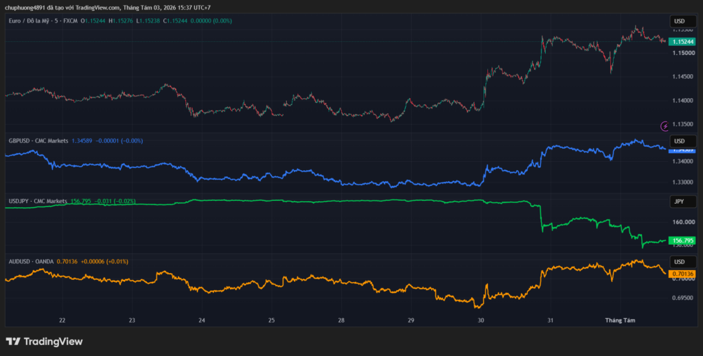Click the date label 25 on time axis
703x356 pixels.
click(271, 320)
